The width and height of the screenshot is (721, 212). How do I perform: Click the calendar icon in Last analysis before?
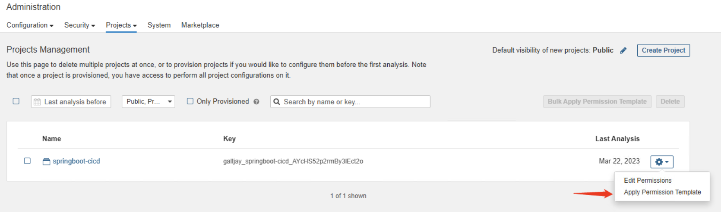[37, 102]
